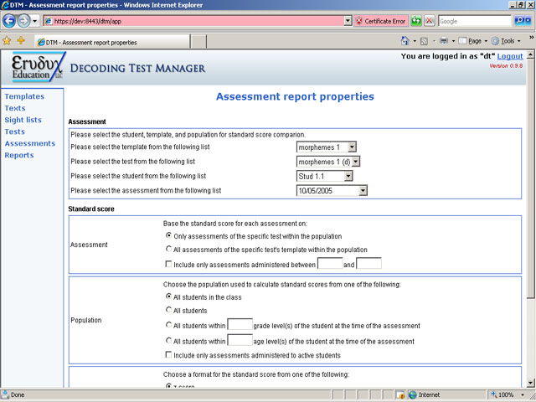Click the Favorites Center star icon
Viewport: 536px width, 402px height.
pos(7,41)
